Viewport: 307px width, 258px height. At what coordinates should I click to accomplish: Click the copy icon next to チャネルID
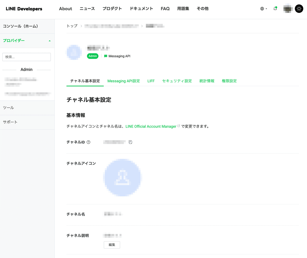click(x=130, y=142)
